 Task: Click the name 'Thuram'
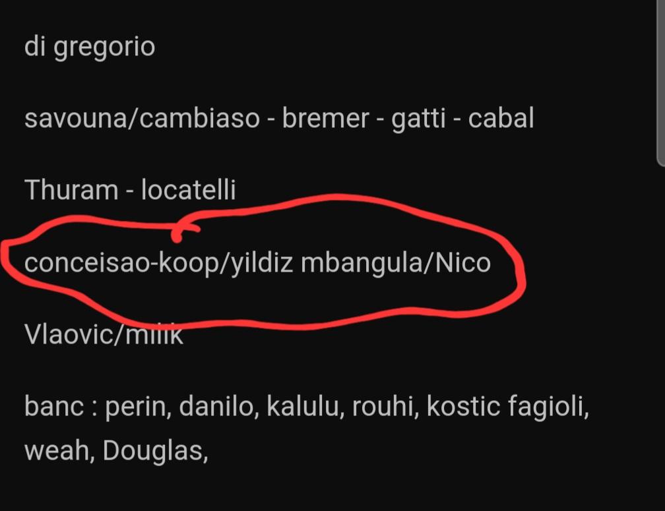71,189
